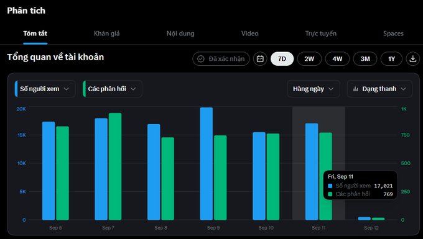Select the 1Y time range

click(x=391, y=59)
